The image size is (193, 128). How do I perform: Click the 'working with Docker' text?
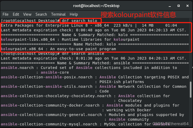(x=129, y=110)
